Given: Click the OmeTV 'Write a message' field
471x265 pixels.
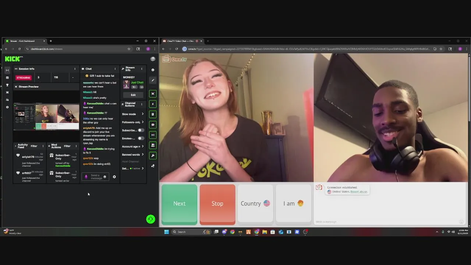Looking at the screenshot, I should click(386, 222).
